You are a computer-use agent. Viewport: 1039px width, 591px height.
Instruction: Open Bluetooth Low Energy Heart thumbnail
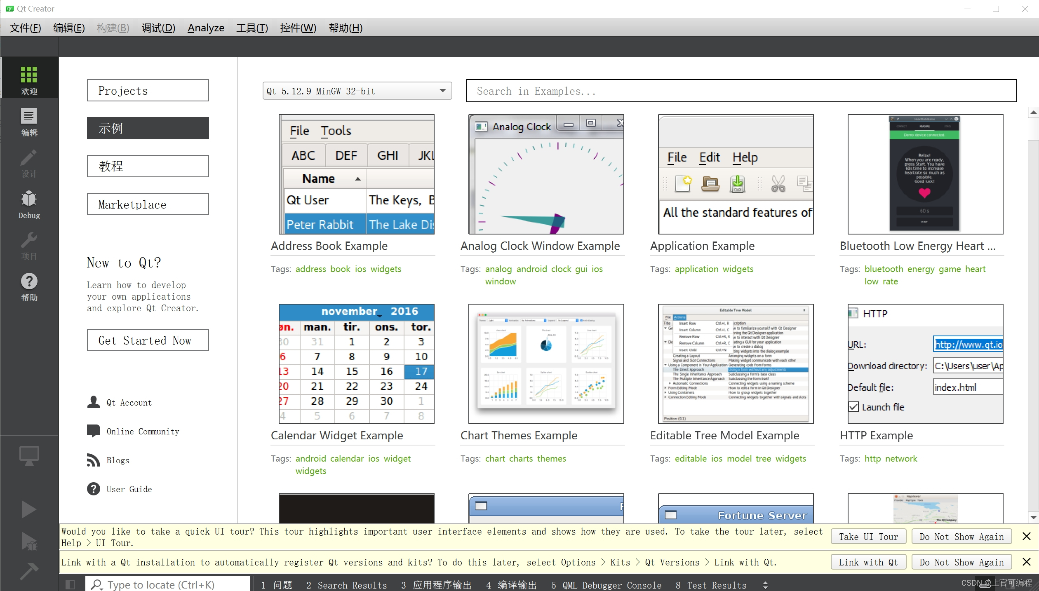pyautogui.click(x=926, y=174)
